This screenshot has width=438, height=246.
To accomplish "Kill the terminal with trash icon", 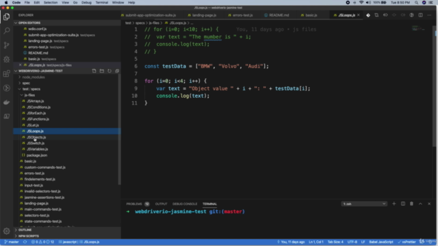I will pyautogui.click(x=411, y=204).
